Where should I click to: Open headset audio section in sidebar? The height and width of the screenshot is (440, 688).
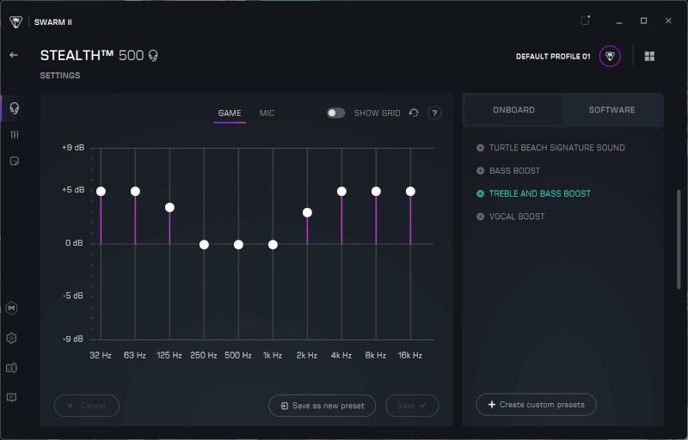point(14,107)
